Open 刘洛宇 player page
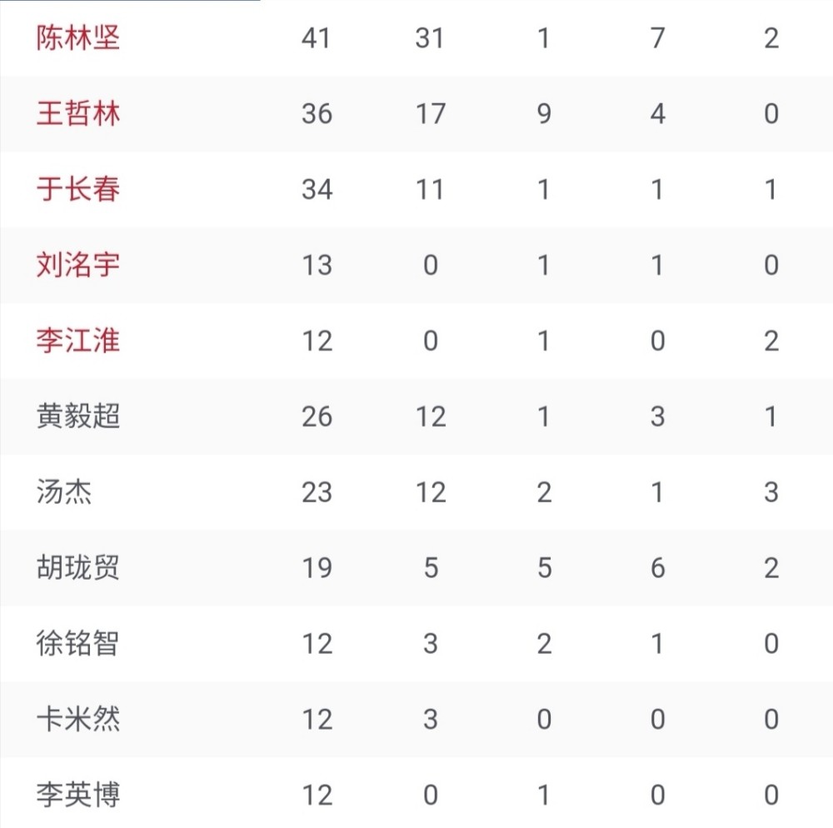Image resolution: width=833 pixels, height=828 pixels. pyautogui.click(x=78, y=265)
